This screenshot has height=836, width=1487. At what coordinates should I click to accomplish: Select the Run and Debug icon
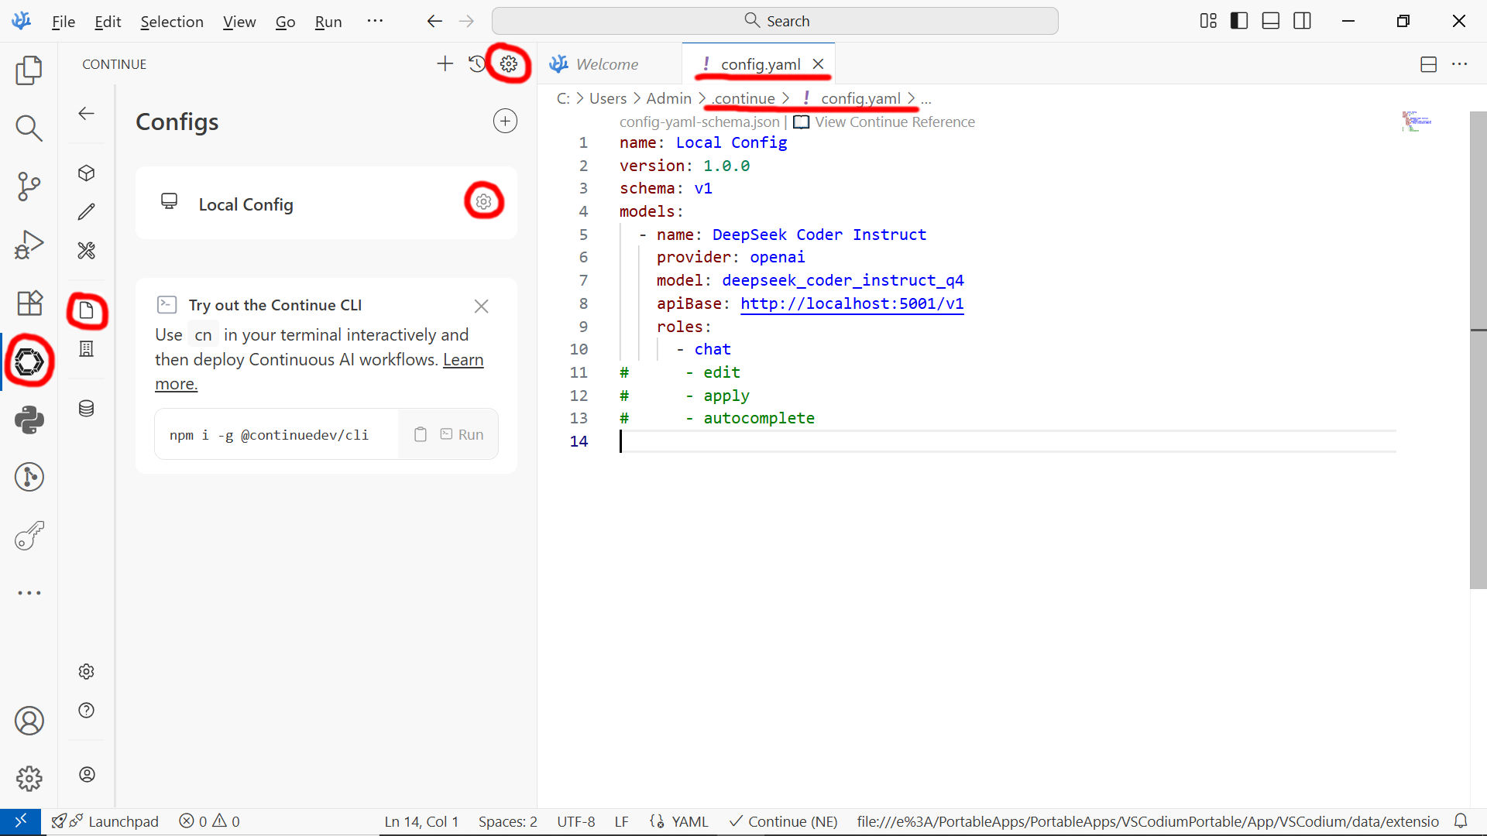pyautogui.click(x=29, y=244)
